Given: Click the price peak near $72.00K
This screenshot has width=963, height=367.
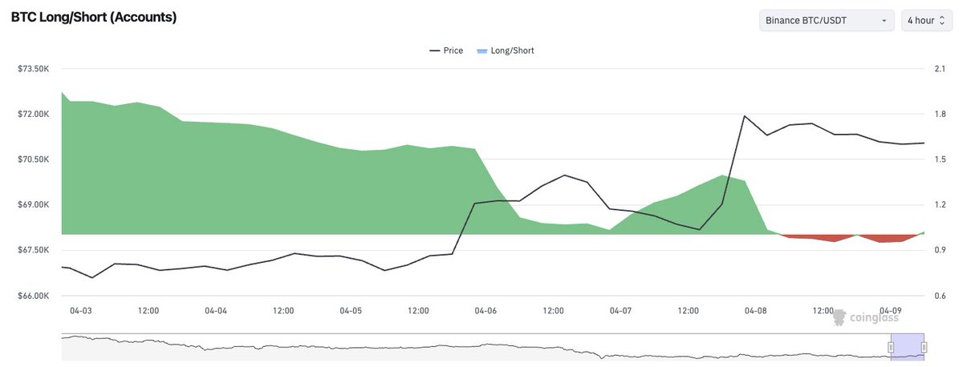Looking at the screenshot, I should click(x=745, y=116).
